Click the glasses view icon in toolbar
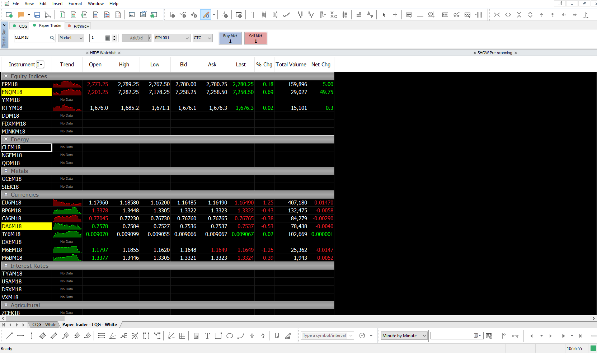The height and width of the screenshot is (353, 597). (467, 15)
